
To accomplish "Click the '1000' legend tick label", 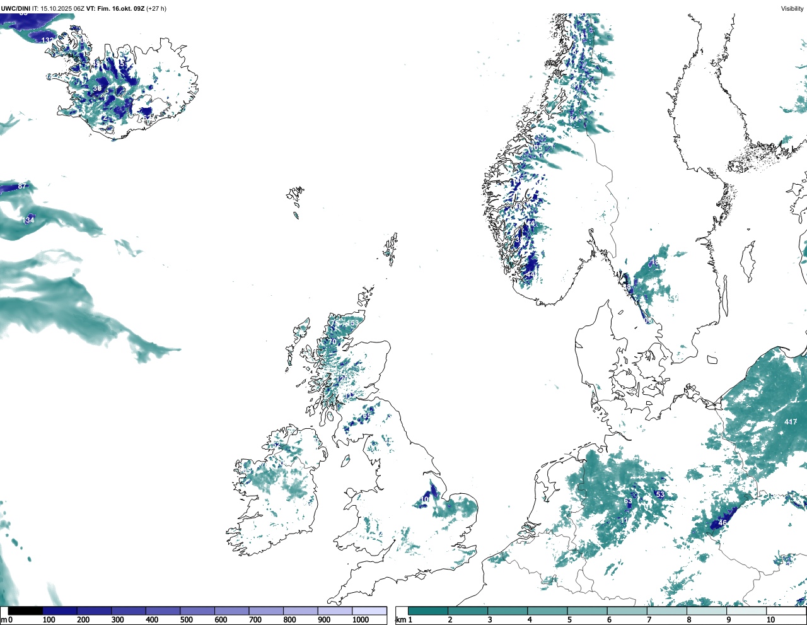I will (361, 621).
